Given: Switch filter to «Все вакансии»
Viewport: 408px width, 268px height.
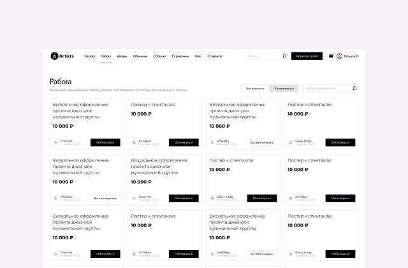Looking at the screenshot, I should pos(255,88).
